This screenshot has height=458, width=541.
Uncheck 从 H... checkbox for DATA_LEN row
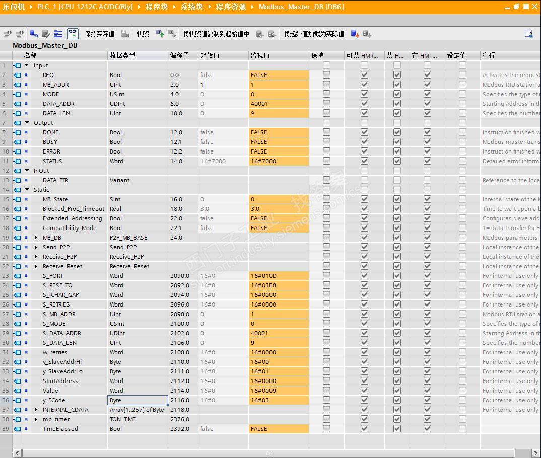(x=397, y=113)
